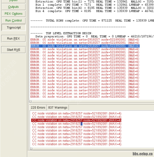Click the 'Bin 1 complete' transcript line

(x=95, y=5)
